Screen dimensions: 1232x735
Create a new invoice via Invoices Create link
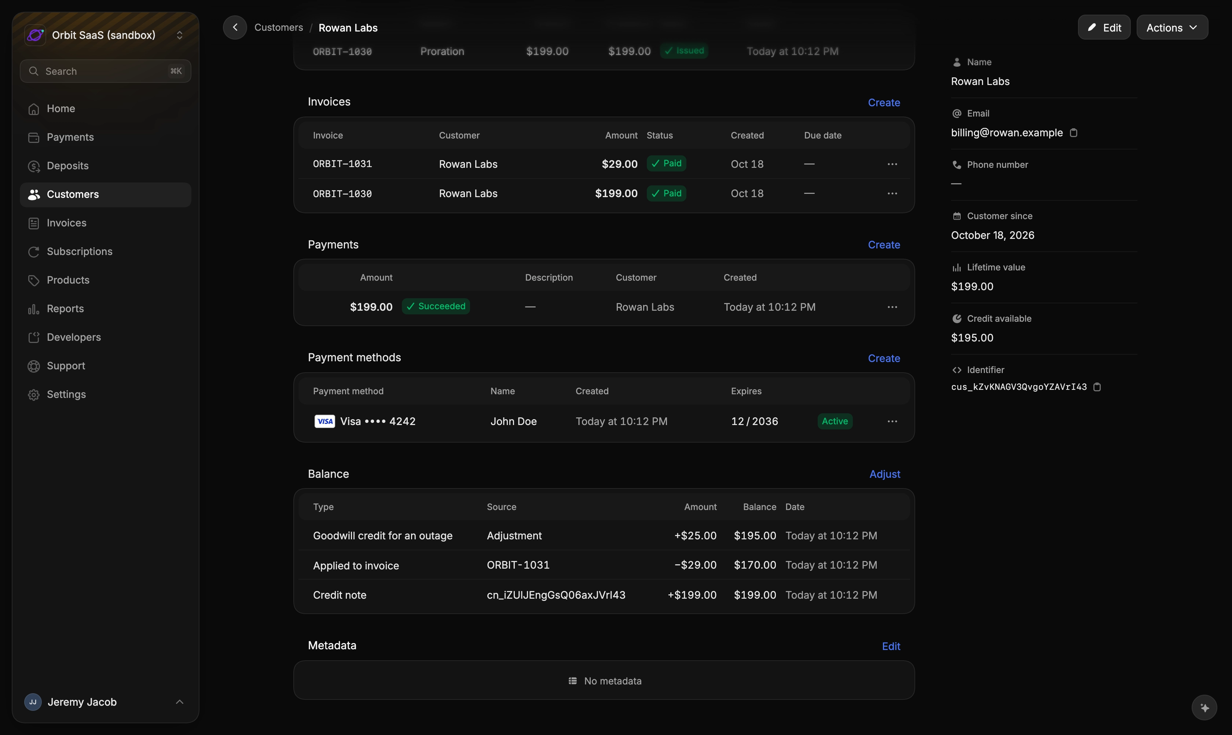[x=884, y=103]
